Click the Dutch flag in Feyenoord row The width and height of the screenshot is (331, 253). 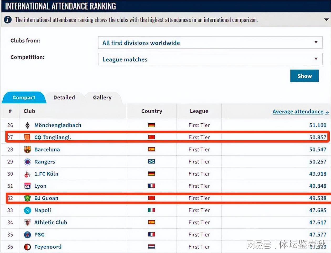pyautogui.click(x=152, y=246)
